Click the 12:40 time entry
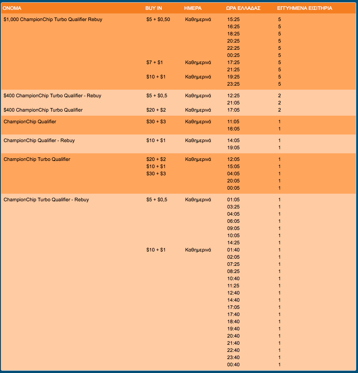Screen dimensions: 358x373 tap(233, 293)
